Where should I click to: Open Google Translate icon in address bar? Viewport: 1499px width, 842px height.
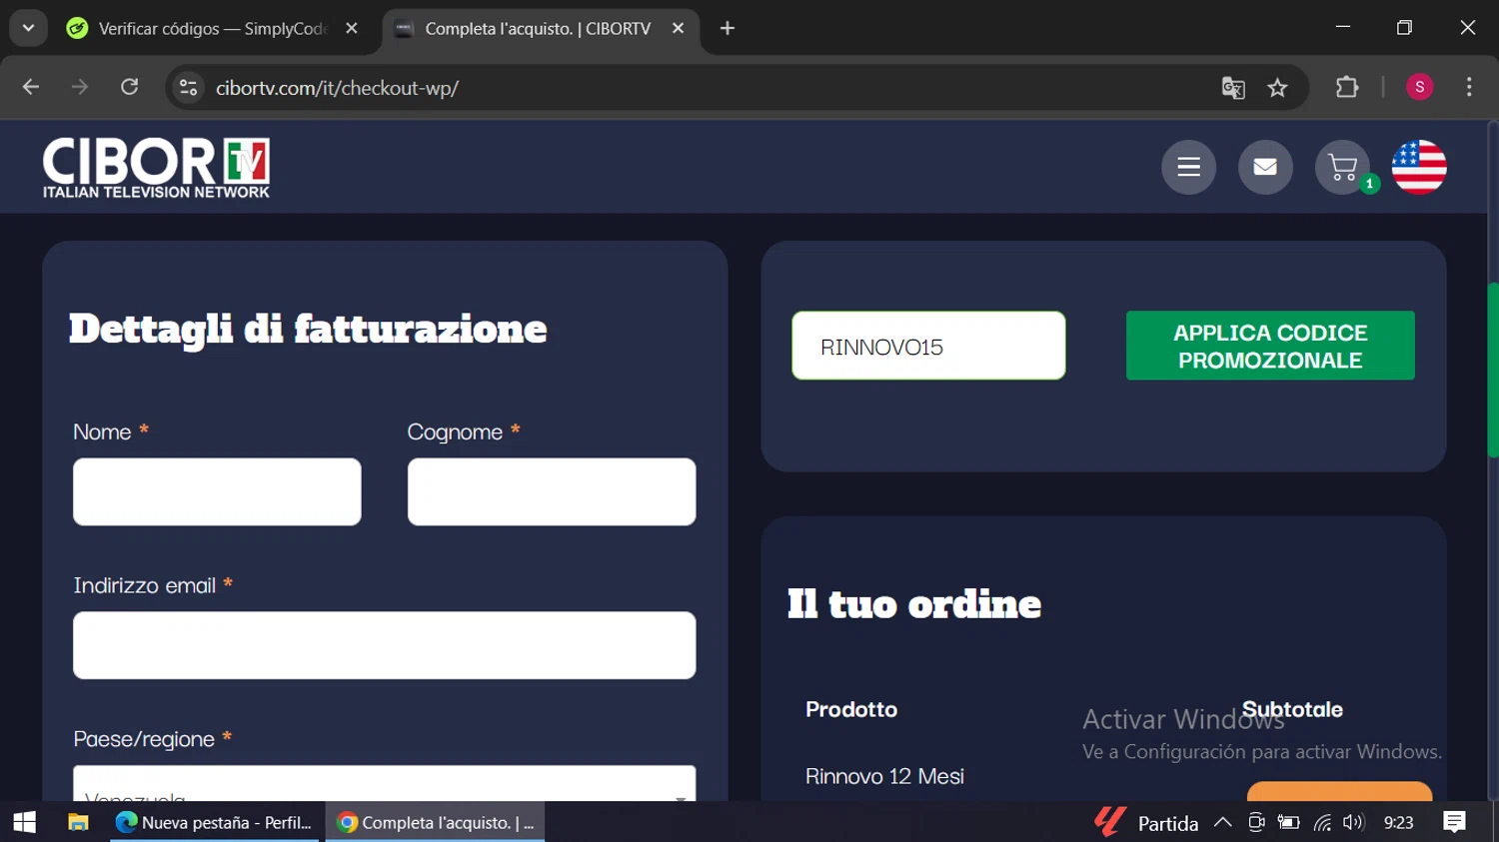(1233, 88)
